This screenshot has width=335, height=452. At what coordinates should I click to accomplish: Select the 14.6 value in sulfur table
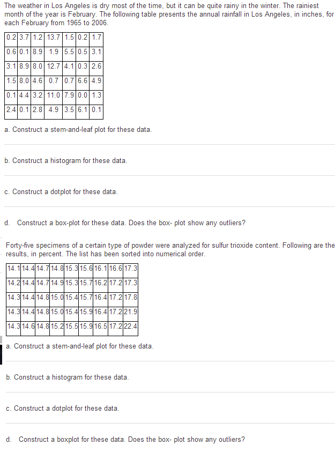pos(28,326)
